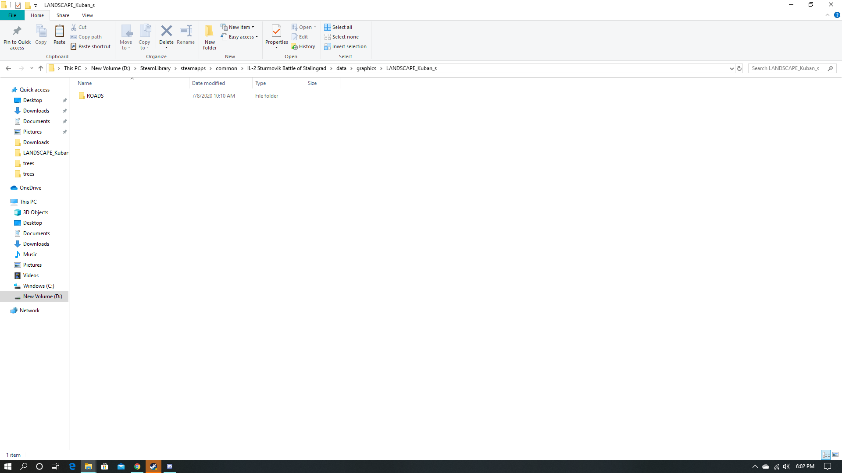Open Music folder in This PC
Viewport: 842px width, 473px height.
(30, 254)
